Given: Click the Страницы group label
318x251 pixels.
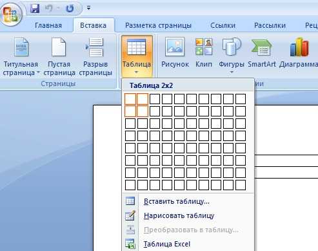Looking at the screenshot, I should click(x=58, y=83).
